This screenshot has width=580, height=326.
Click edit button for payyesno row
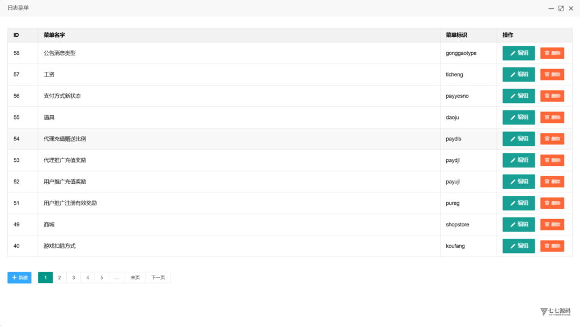(x=518, y=96)
